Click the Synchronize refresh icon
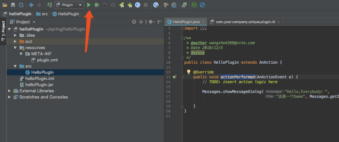Image resolution: width=339 pixels, height=142 pixels. (x=21, y=5)
